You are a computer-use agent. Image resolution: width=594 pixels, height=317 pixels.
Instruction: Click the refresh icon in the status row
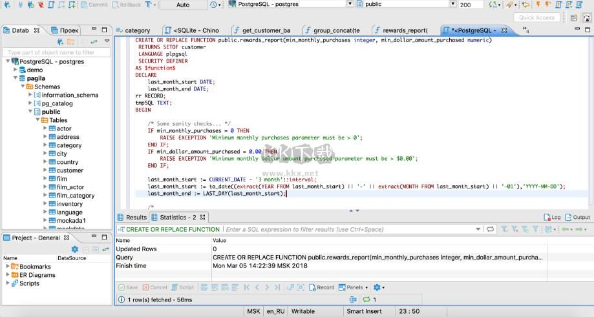(x=366, y=300)
